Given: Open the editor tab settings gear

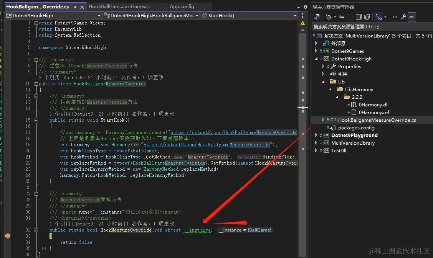Looking at the screenshot, I should [306, 7].
